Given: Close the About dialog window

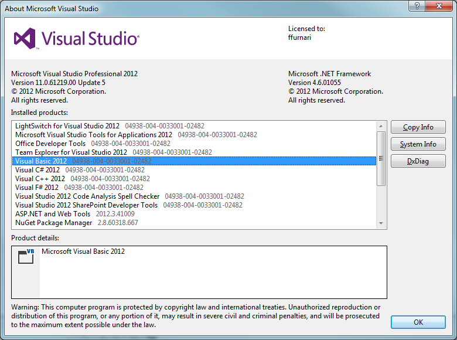Looking at the screenshot, I should tap(439, 5).
